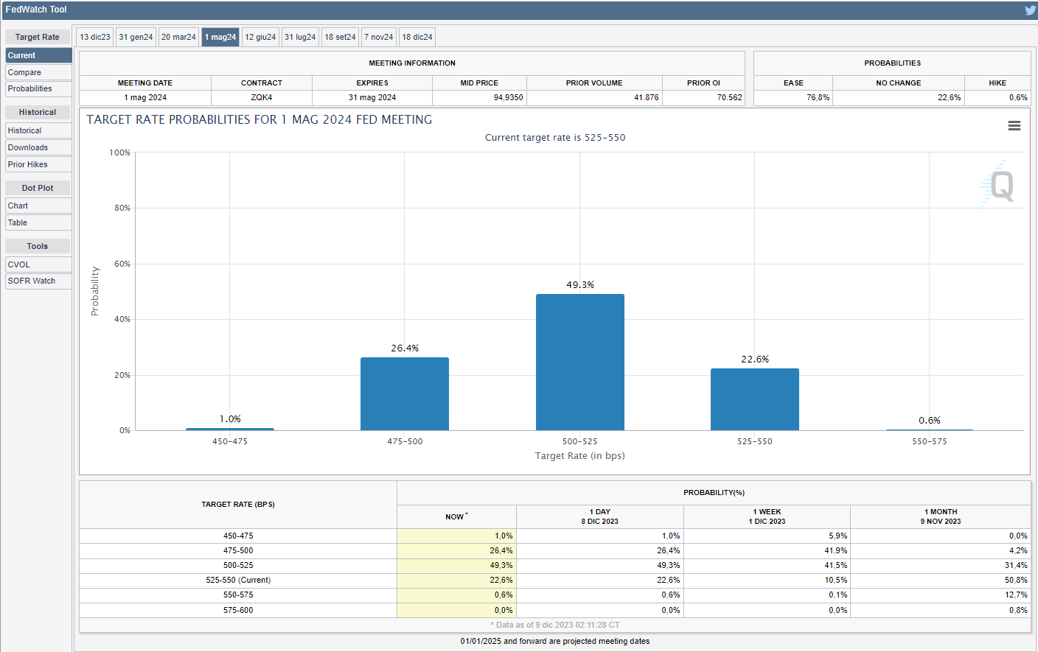Select the 12 giu24 meeting tab
Viewport: 1038px width, 652px height.
click(260, 37)
